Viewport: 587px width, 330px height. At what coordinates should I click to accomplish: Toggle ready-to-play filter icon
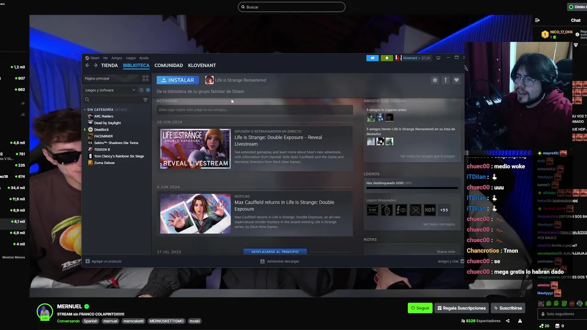[x=148, y=90]
